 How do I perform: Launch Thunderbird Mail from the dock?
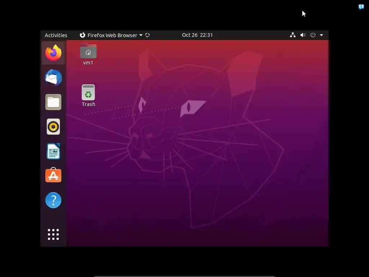[x=53, y=78]
